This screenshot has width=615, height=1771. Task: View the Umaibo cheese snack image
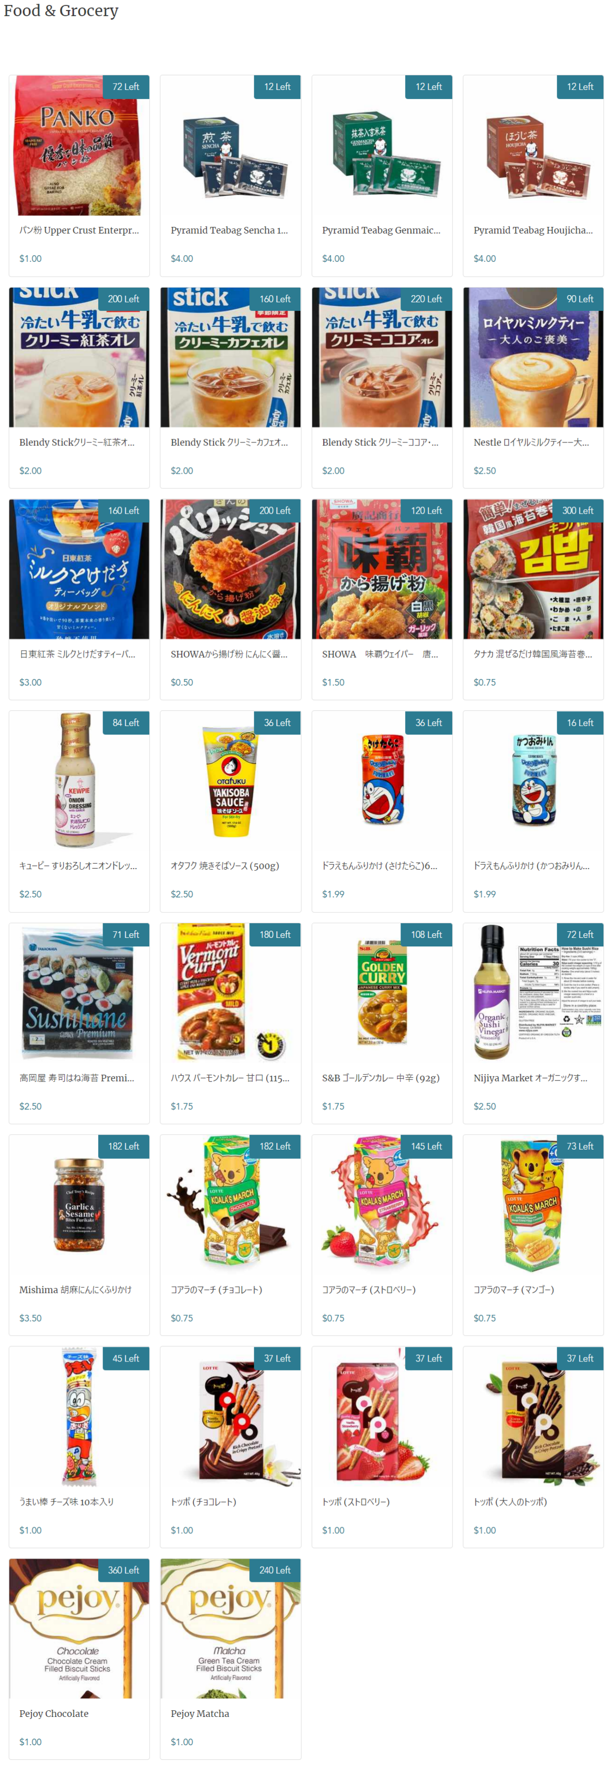(x=78, y=1416)
